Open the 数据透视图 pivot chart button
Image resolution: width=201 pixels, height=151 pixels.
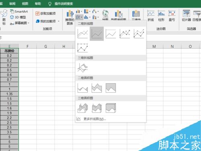pyautogui.click(x=119, y=15)
